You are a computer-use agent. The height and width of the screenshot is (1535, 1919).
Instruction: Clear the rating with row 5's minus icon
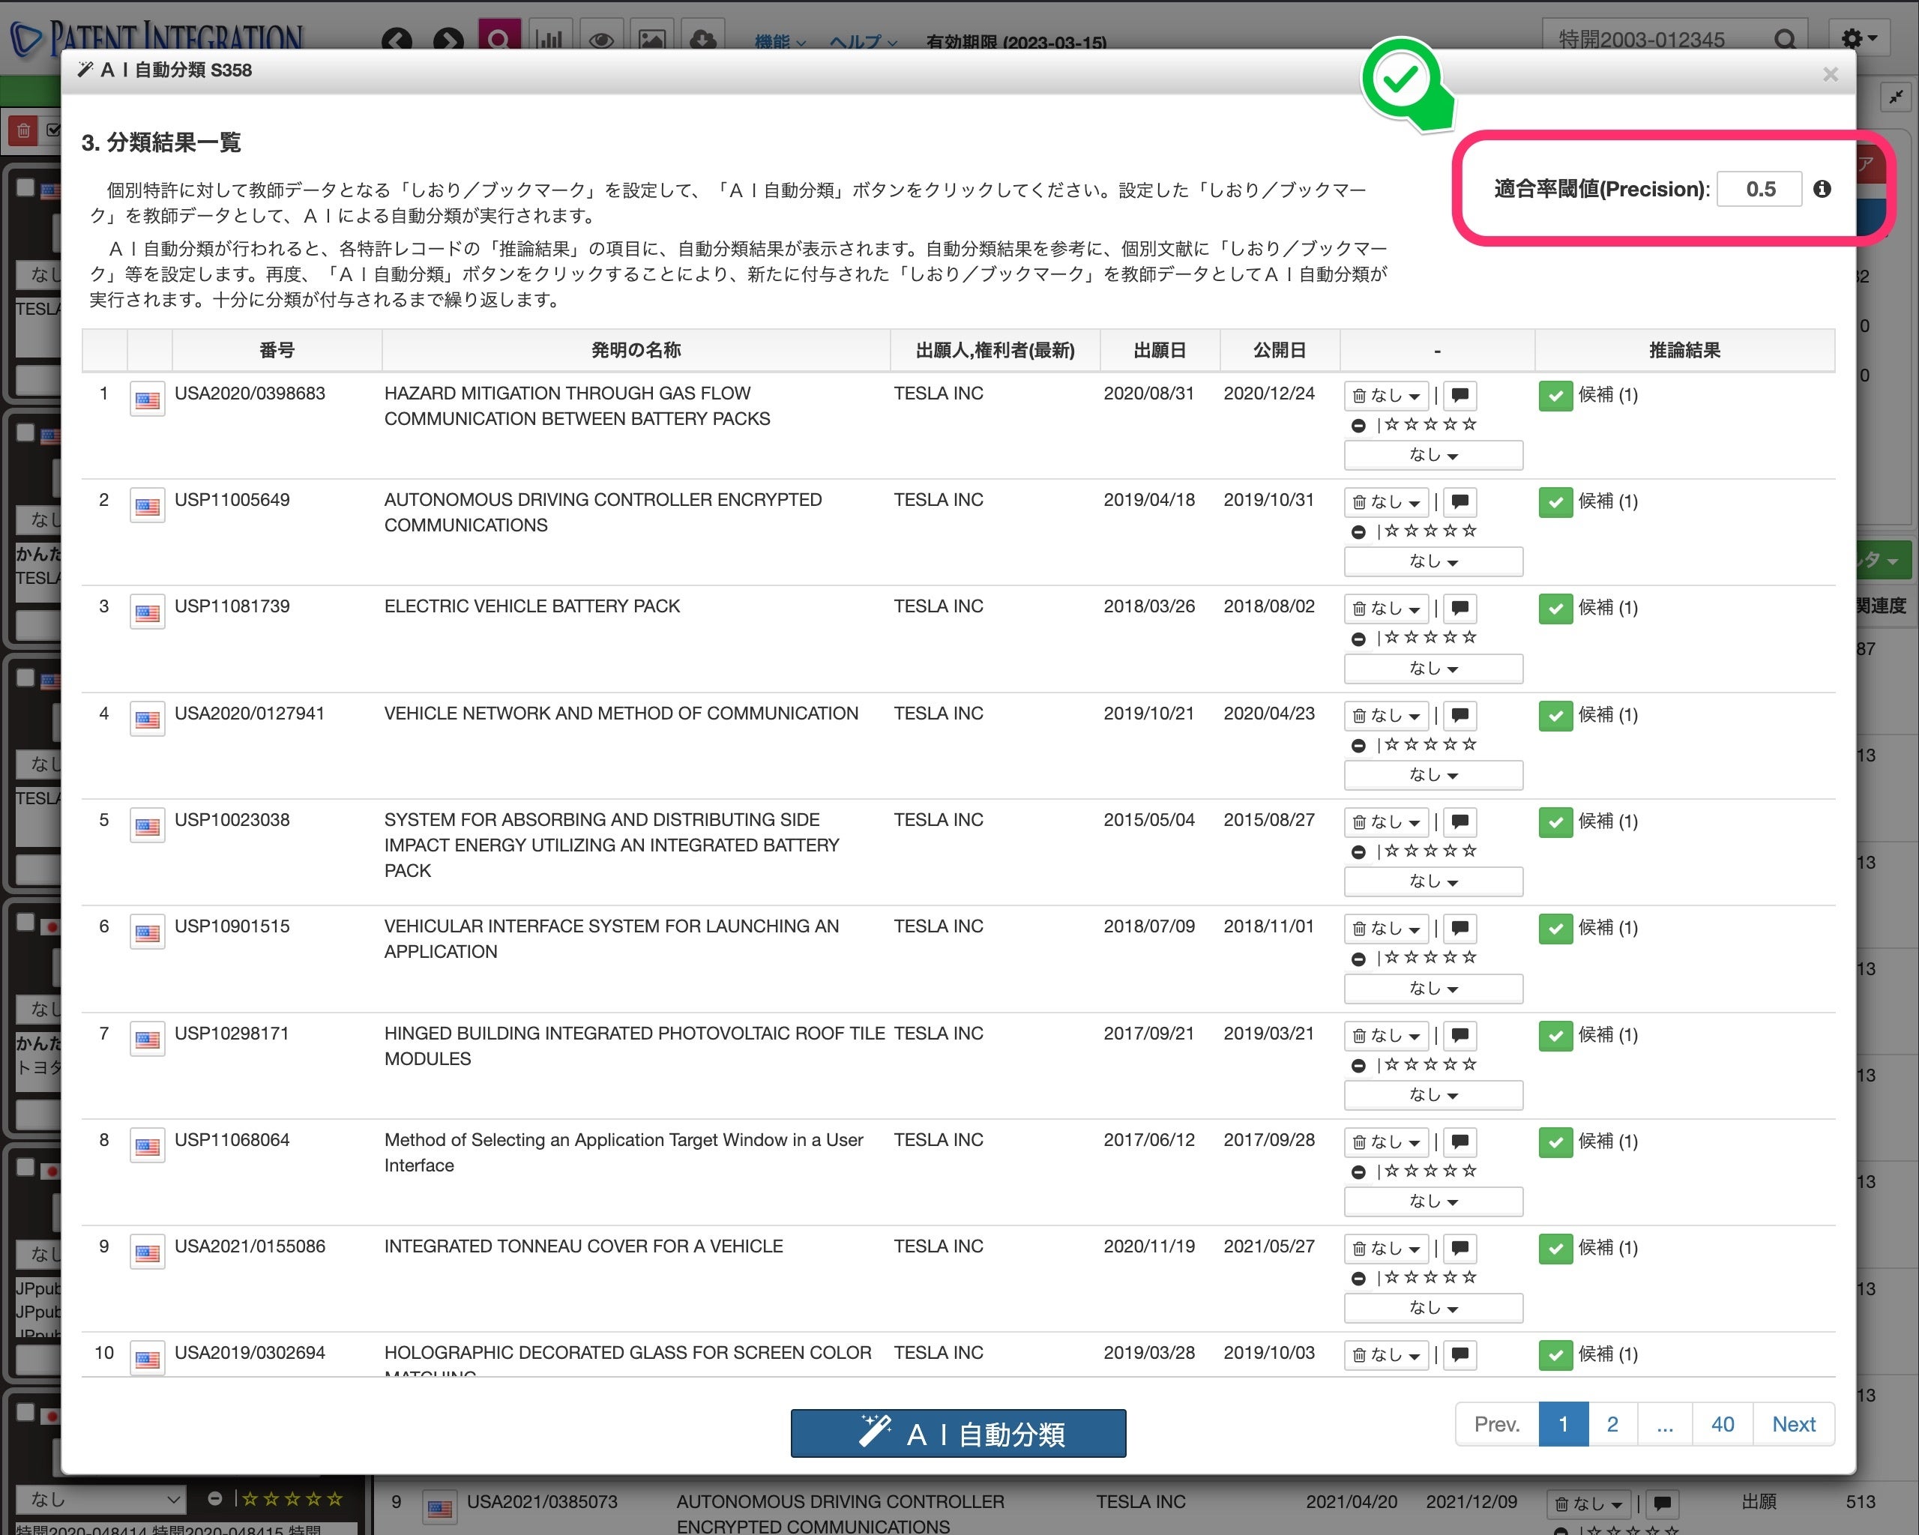(1358, 852)
